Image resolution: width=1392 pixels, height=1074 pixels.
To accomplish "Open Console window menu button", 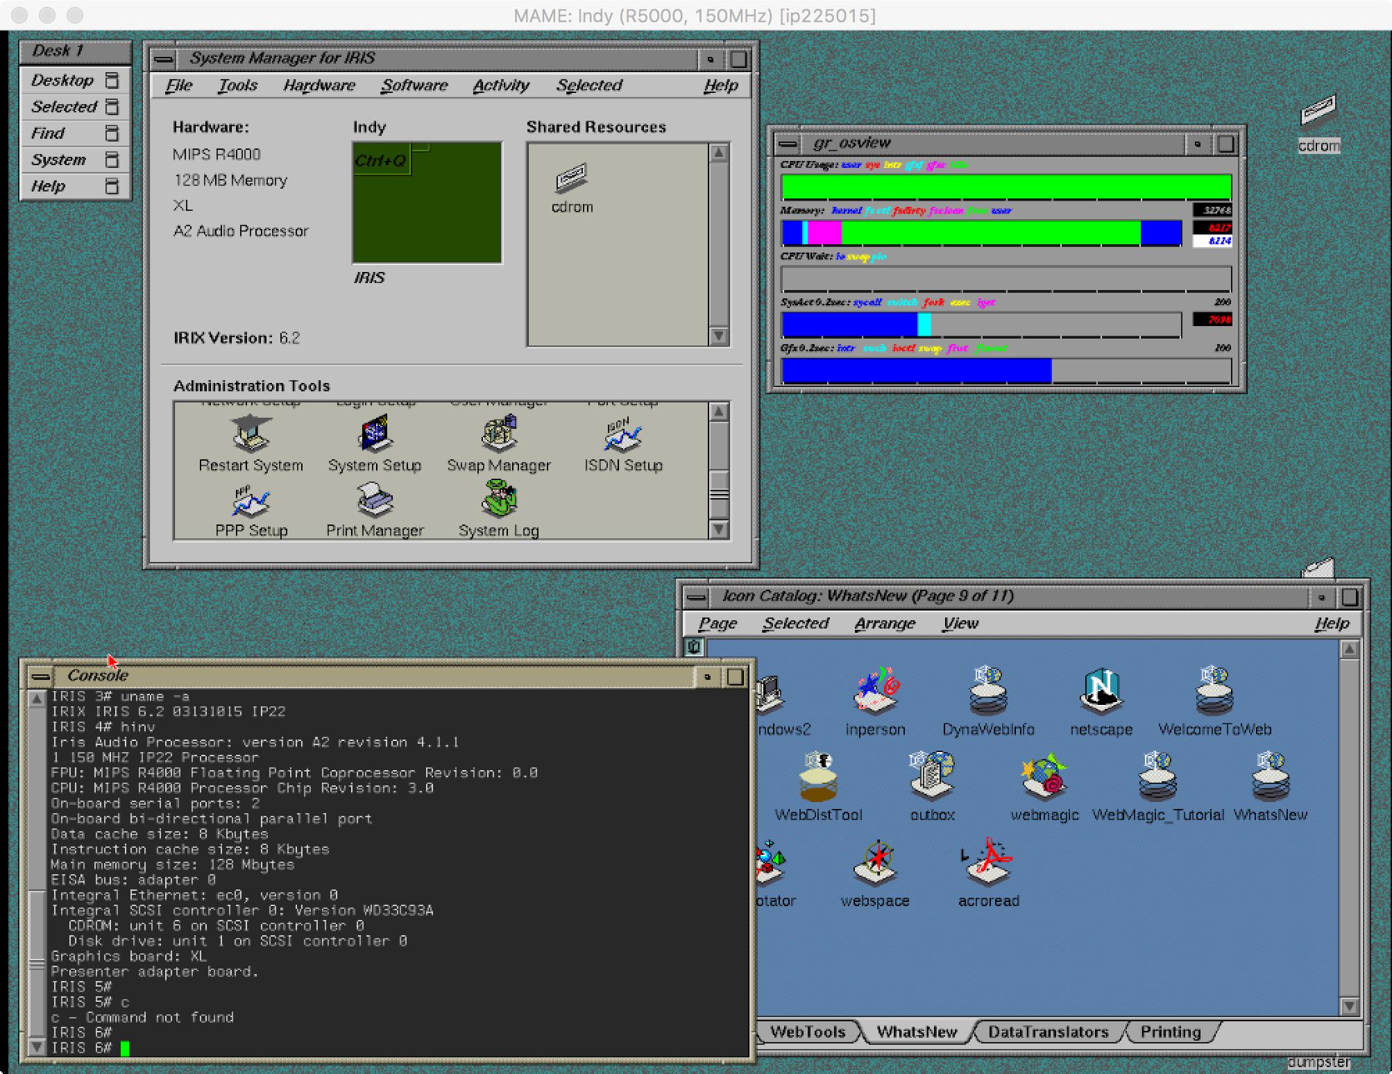I will point(41,676).
